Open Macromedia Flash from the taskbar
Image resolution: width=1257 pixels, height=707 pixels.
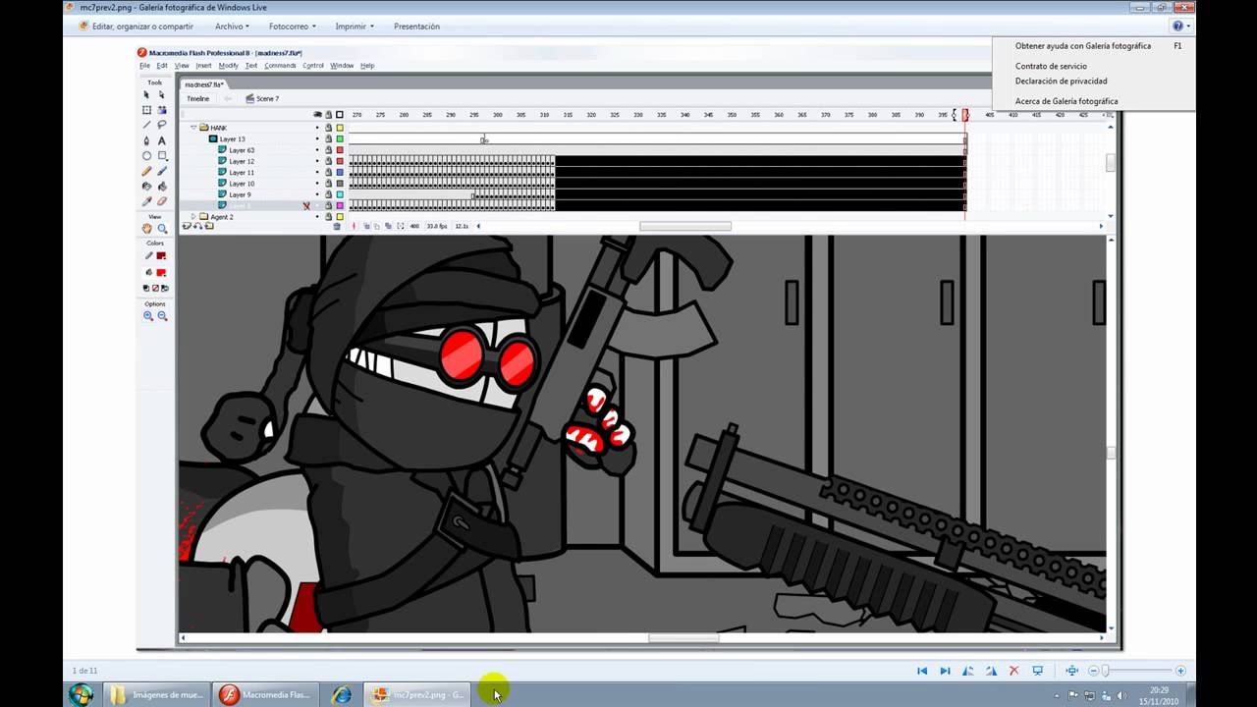[264, 694]
